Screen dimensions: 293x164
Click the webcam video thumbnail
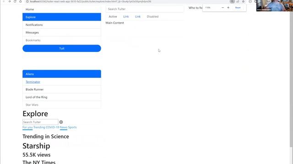click(275, 5)
